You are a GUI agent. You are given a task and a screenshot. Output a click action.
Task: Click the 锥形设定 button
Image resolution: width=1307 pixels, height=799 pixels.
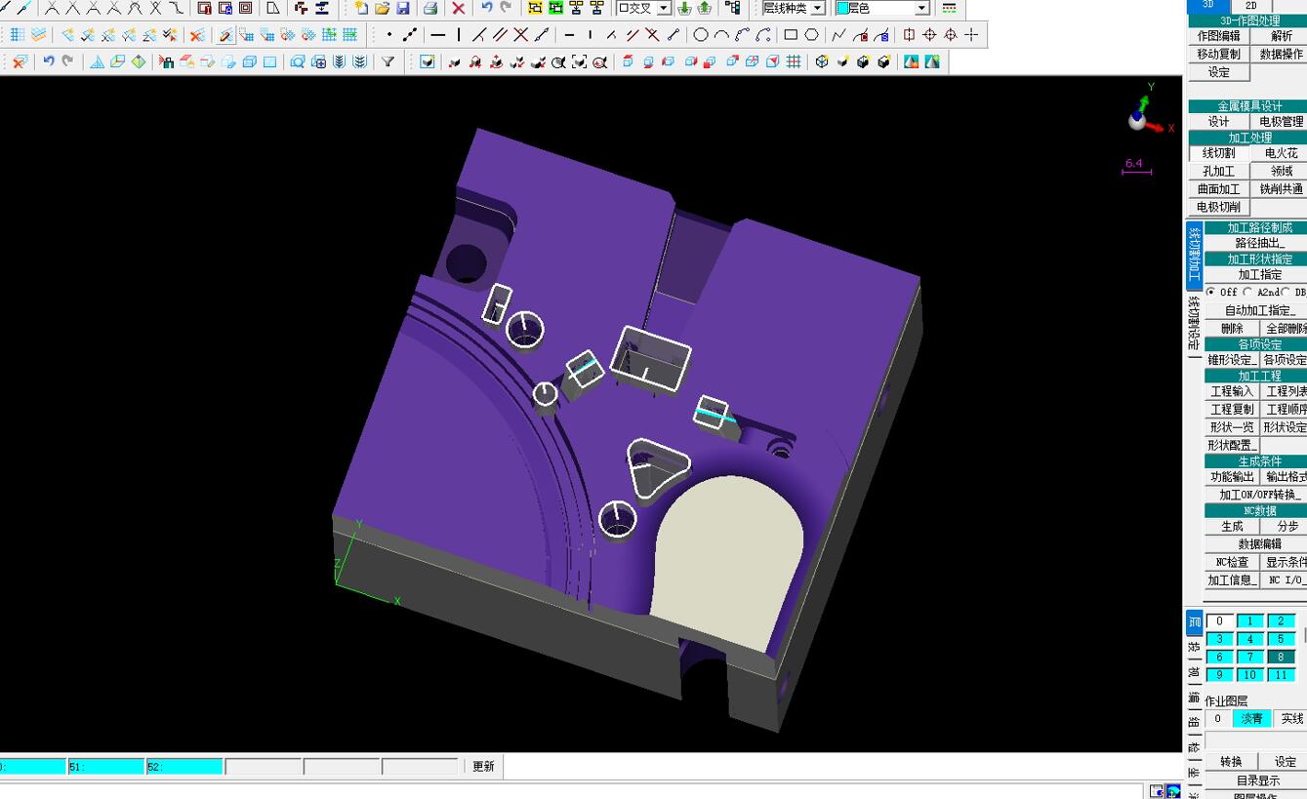(1232, 360)
